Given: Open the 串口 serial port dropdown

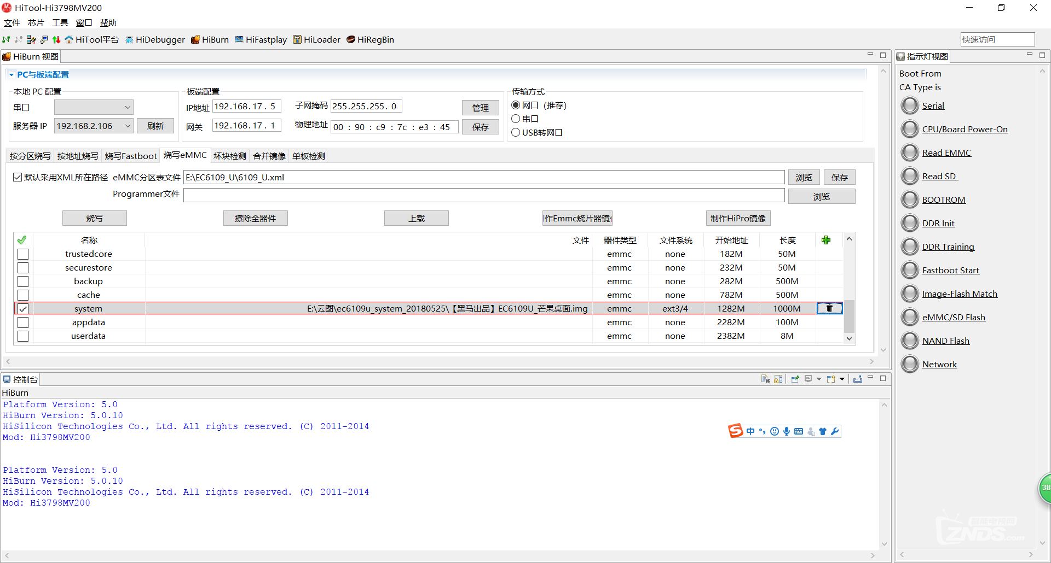Looking at the screenshot, I should coord(128,107).
